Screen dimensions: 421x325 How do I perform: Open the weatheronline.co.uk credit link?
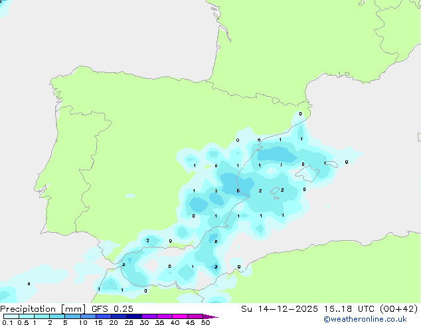click(365, 319)
